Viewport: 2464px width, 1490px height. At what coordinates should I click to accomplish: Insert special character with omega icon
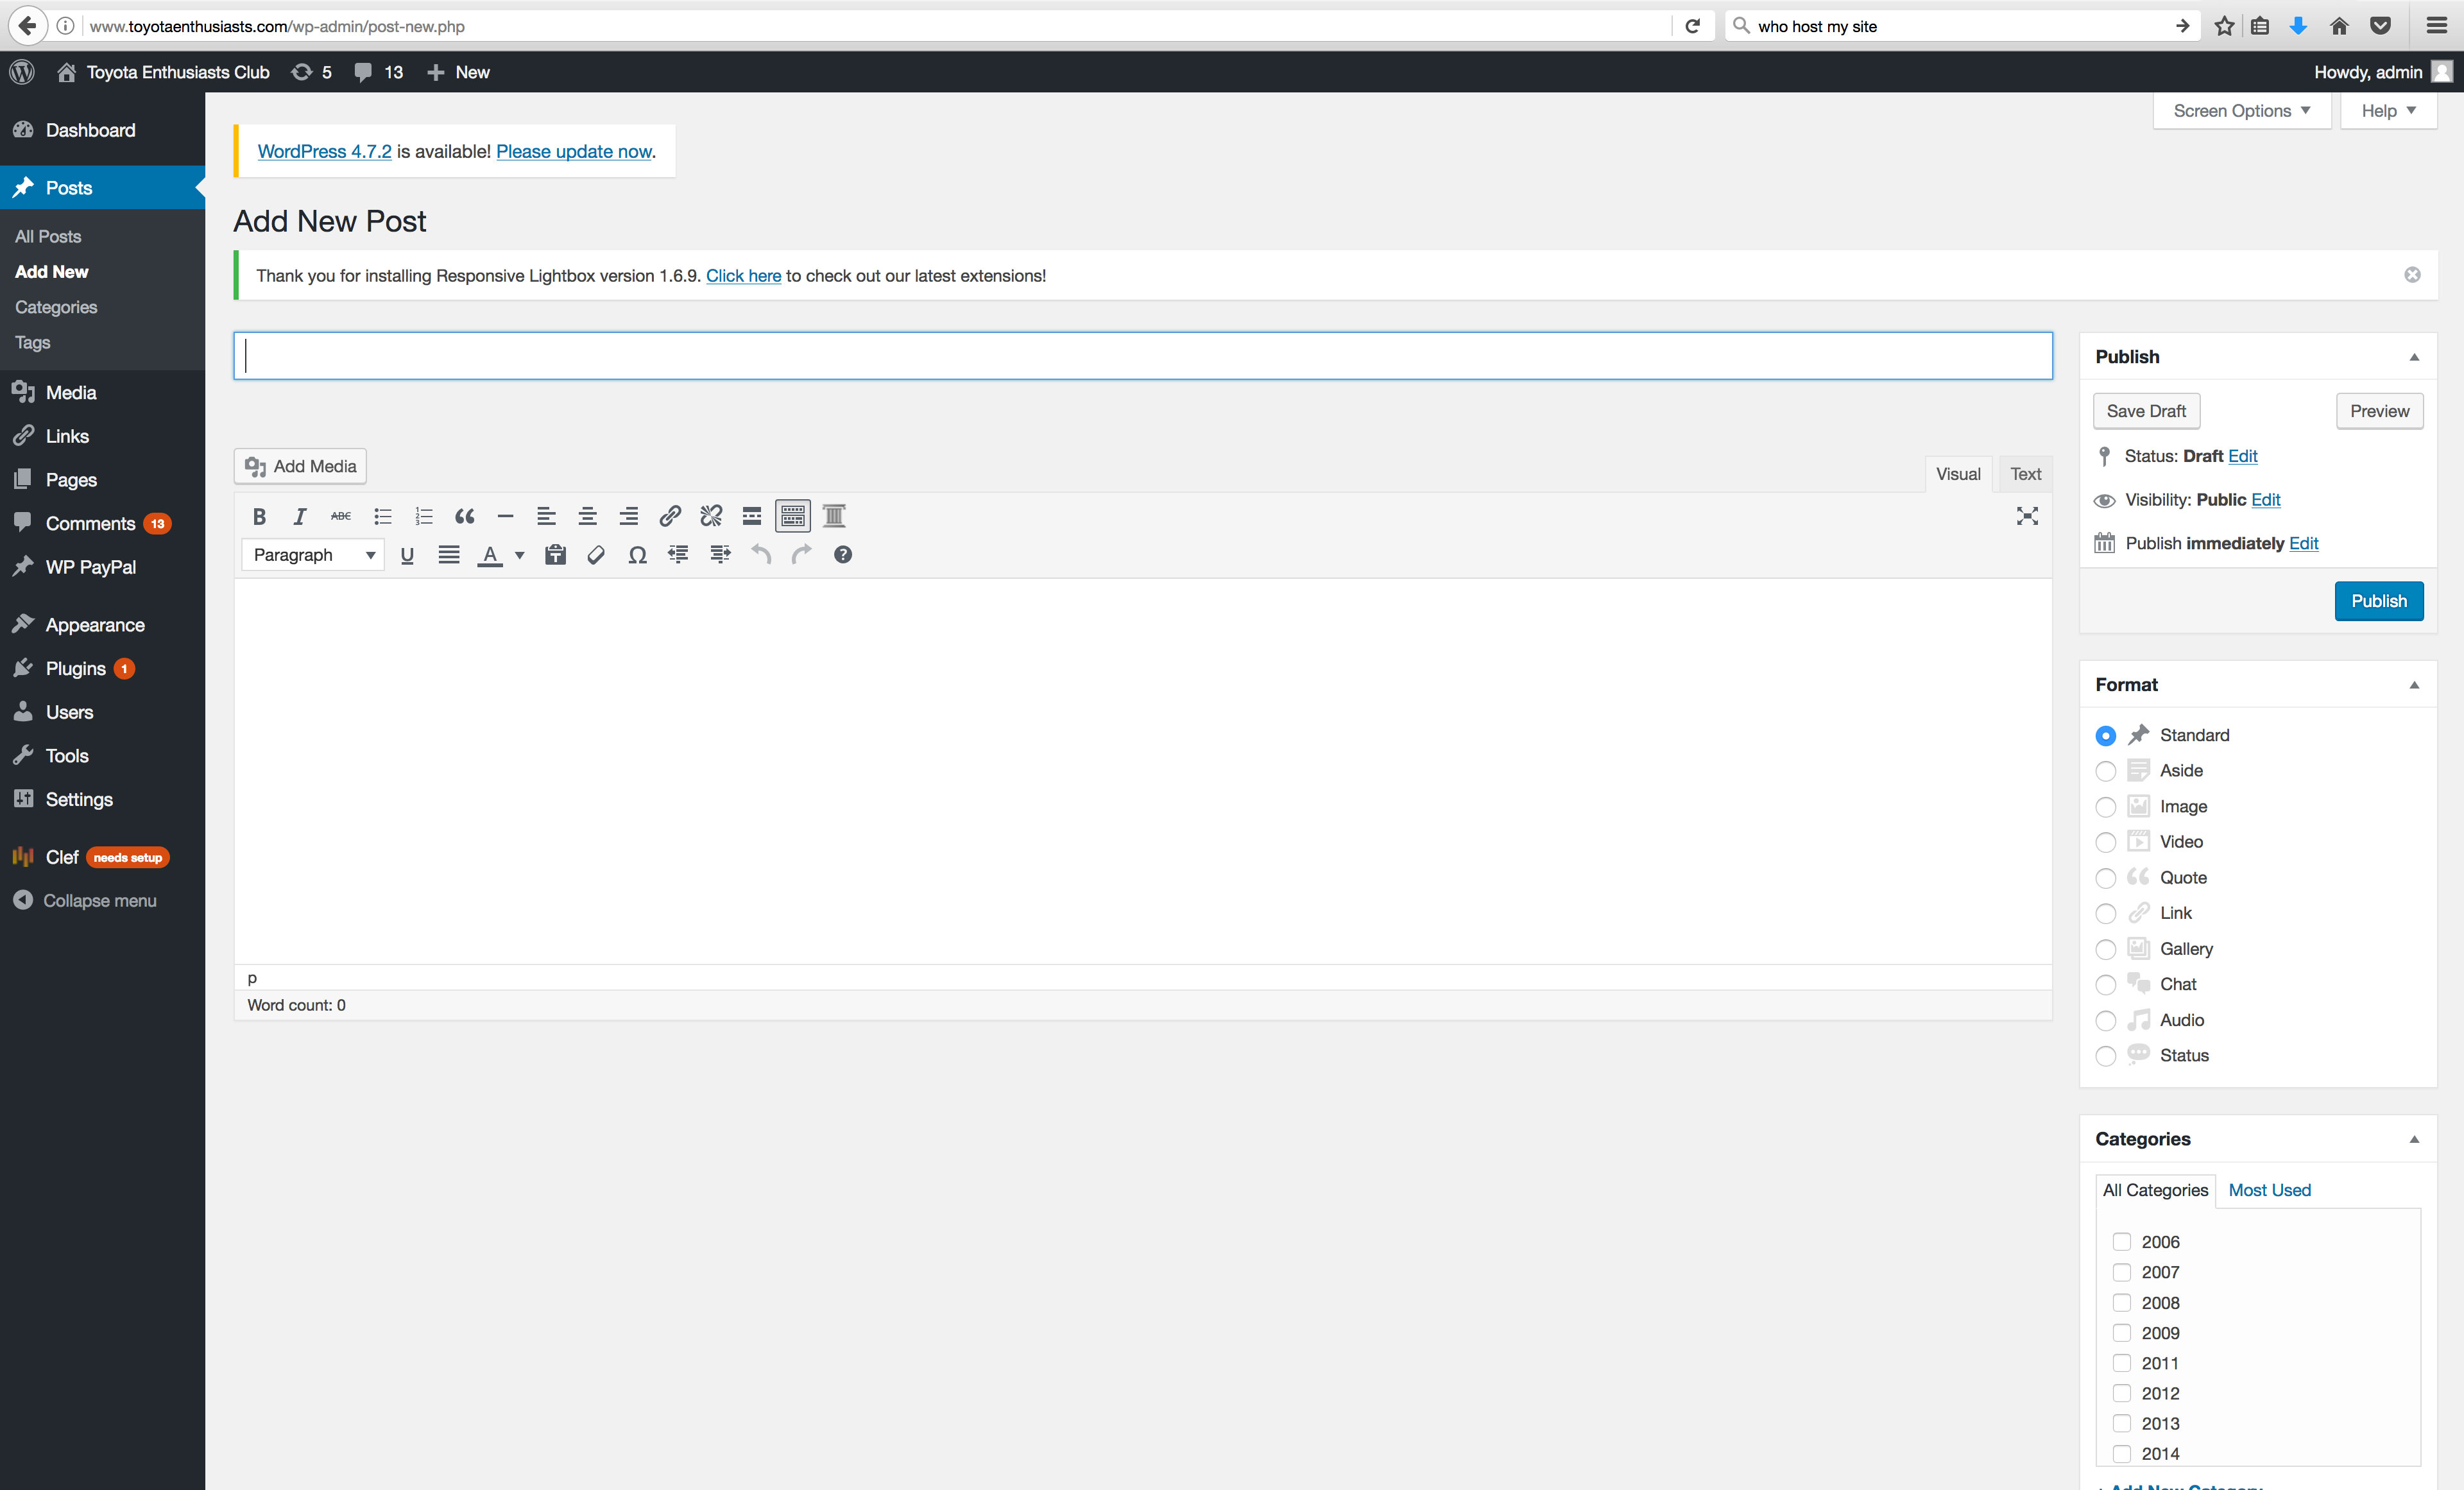click(637, 555)
